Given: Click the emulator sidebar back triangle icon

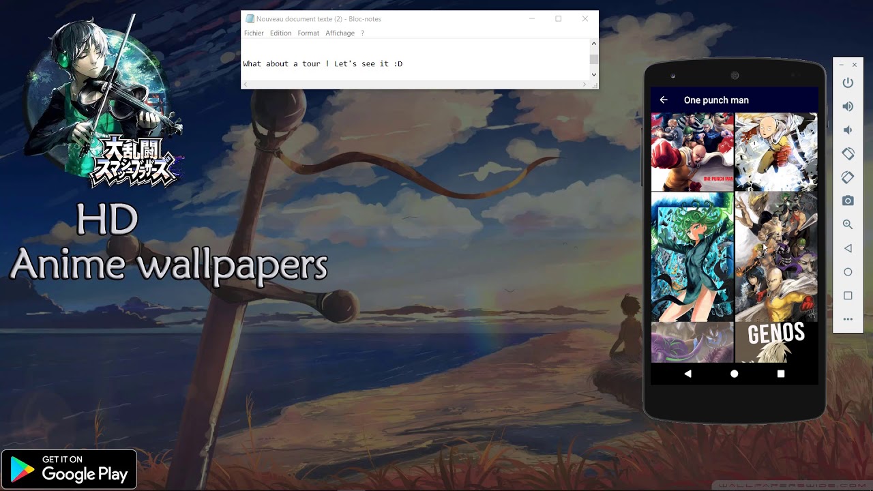Looking at the screenshot, I should [x=848, y=248].
